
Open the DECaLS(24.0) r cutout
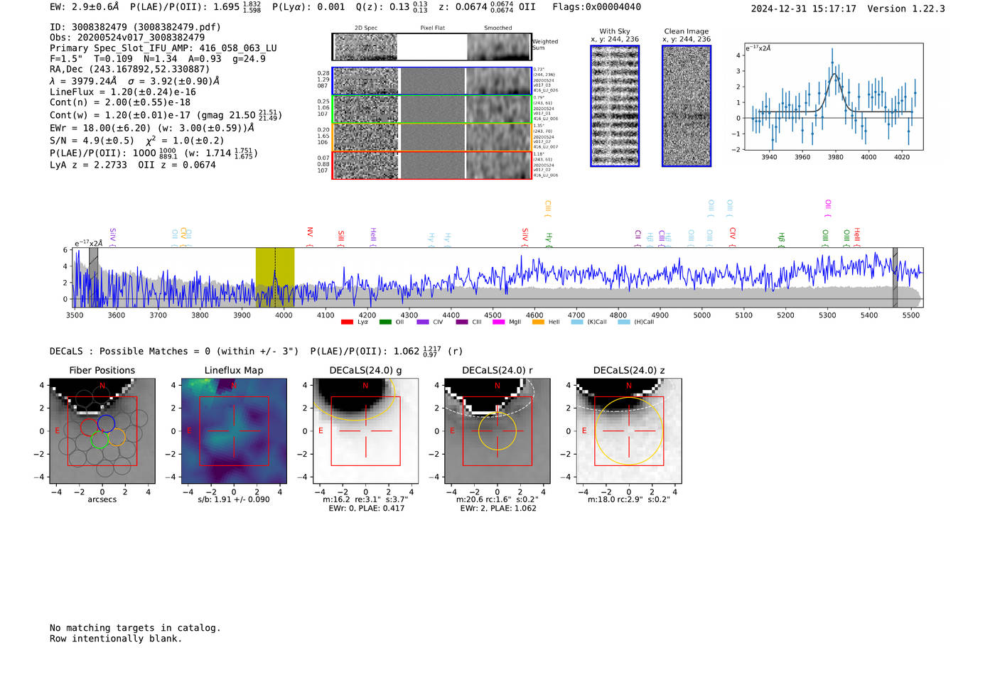tap(497, 430)
